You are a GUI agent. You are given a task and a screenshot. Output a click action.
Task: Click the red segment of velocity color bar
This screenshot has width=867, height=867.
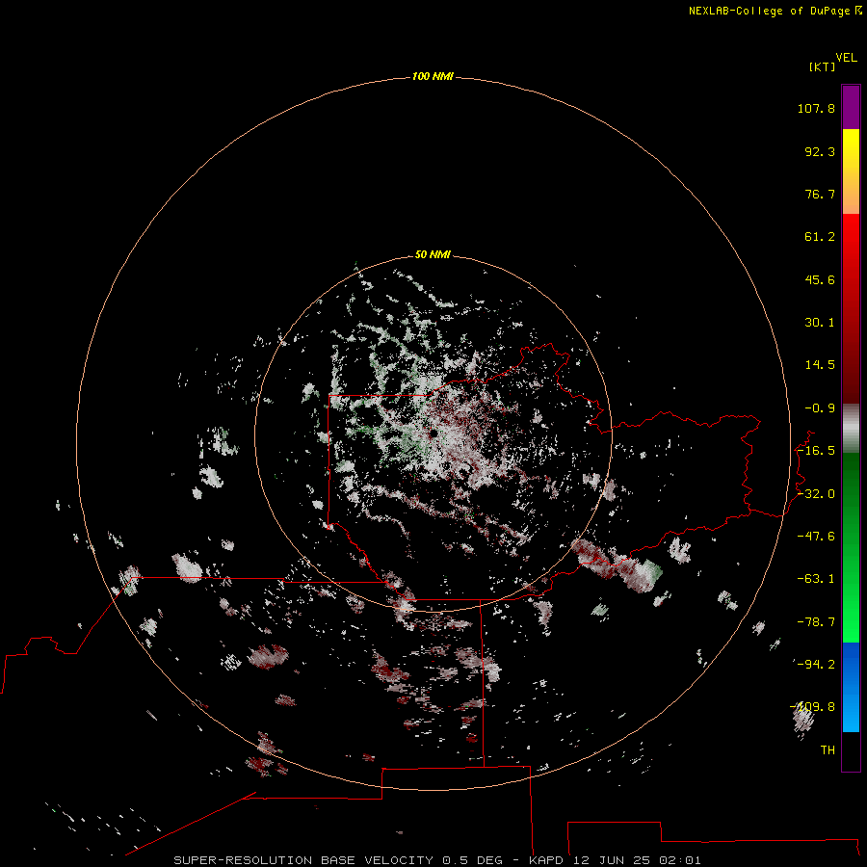coord(851,308)
